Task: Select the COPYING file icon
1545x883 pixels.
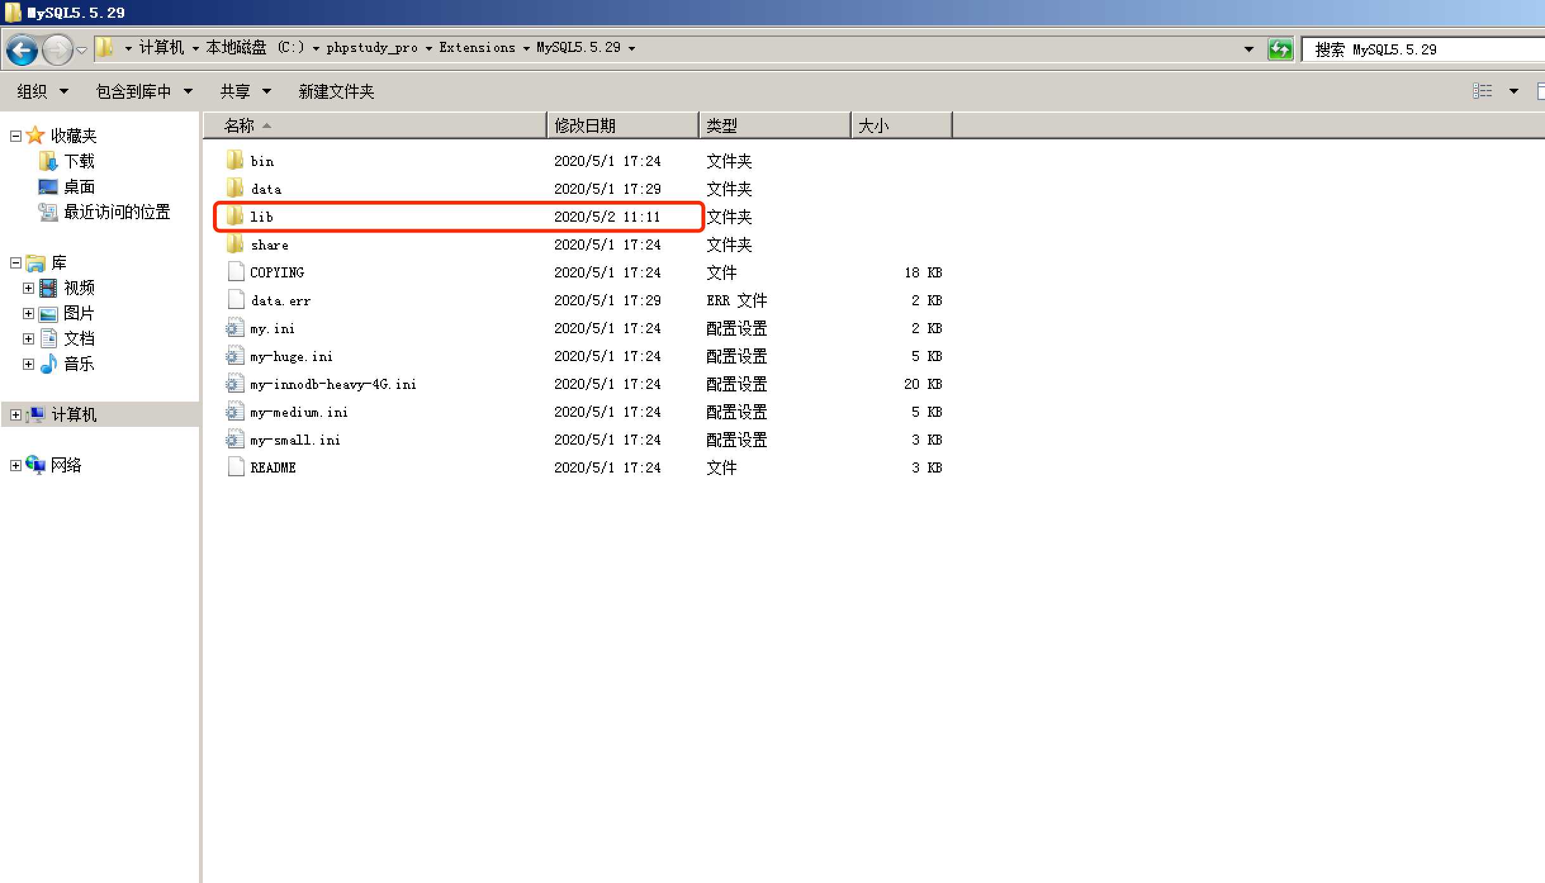Action: pyautogui.click(x=236, y=272)
